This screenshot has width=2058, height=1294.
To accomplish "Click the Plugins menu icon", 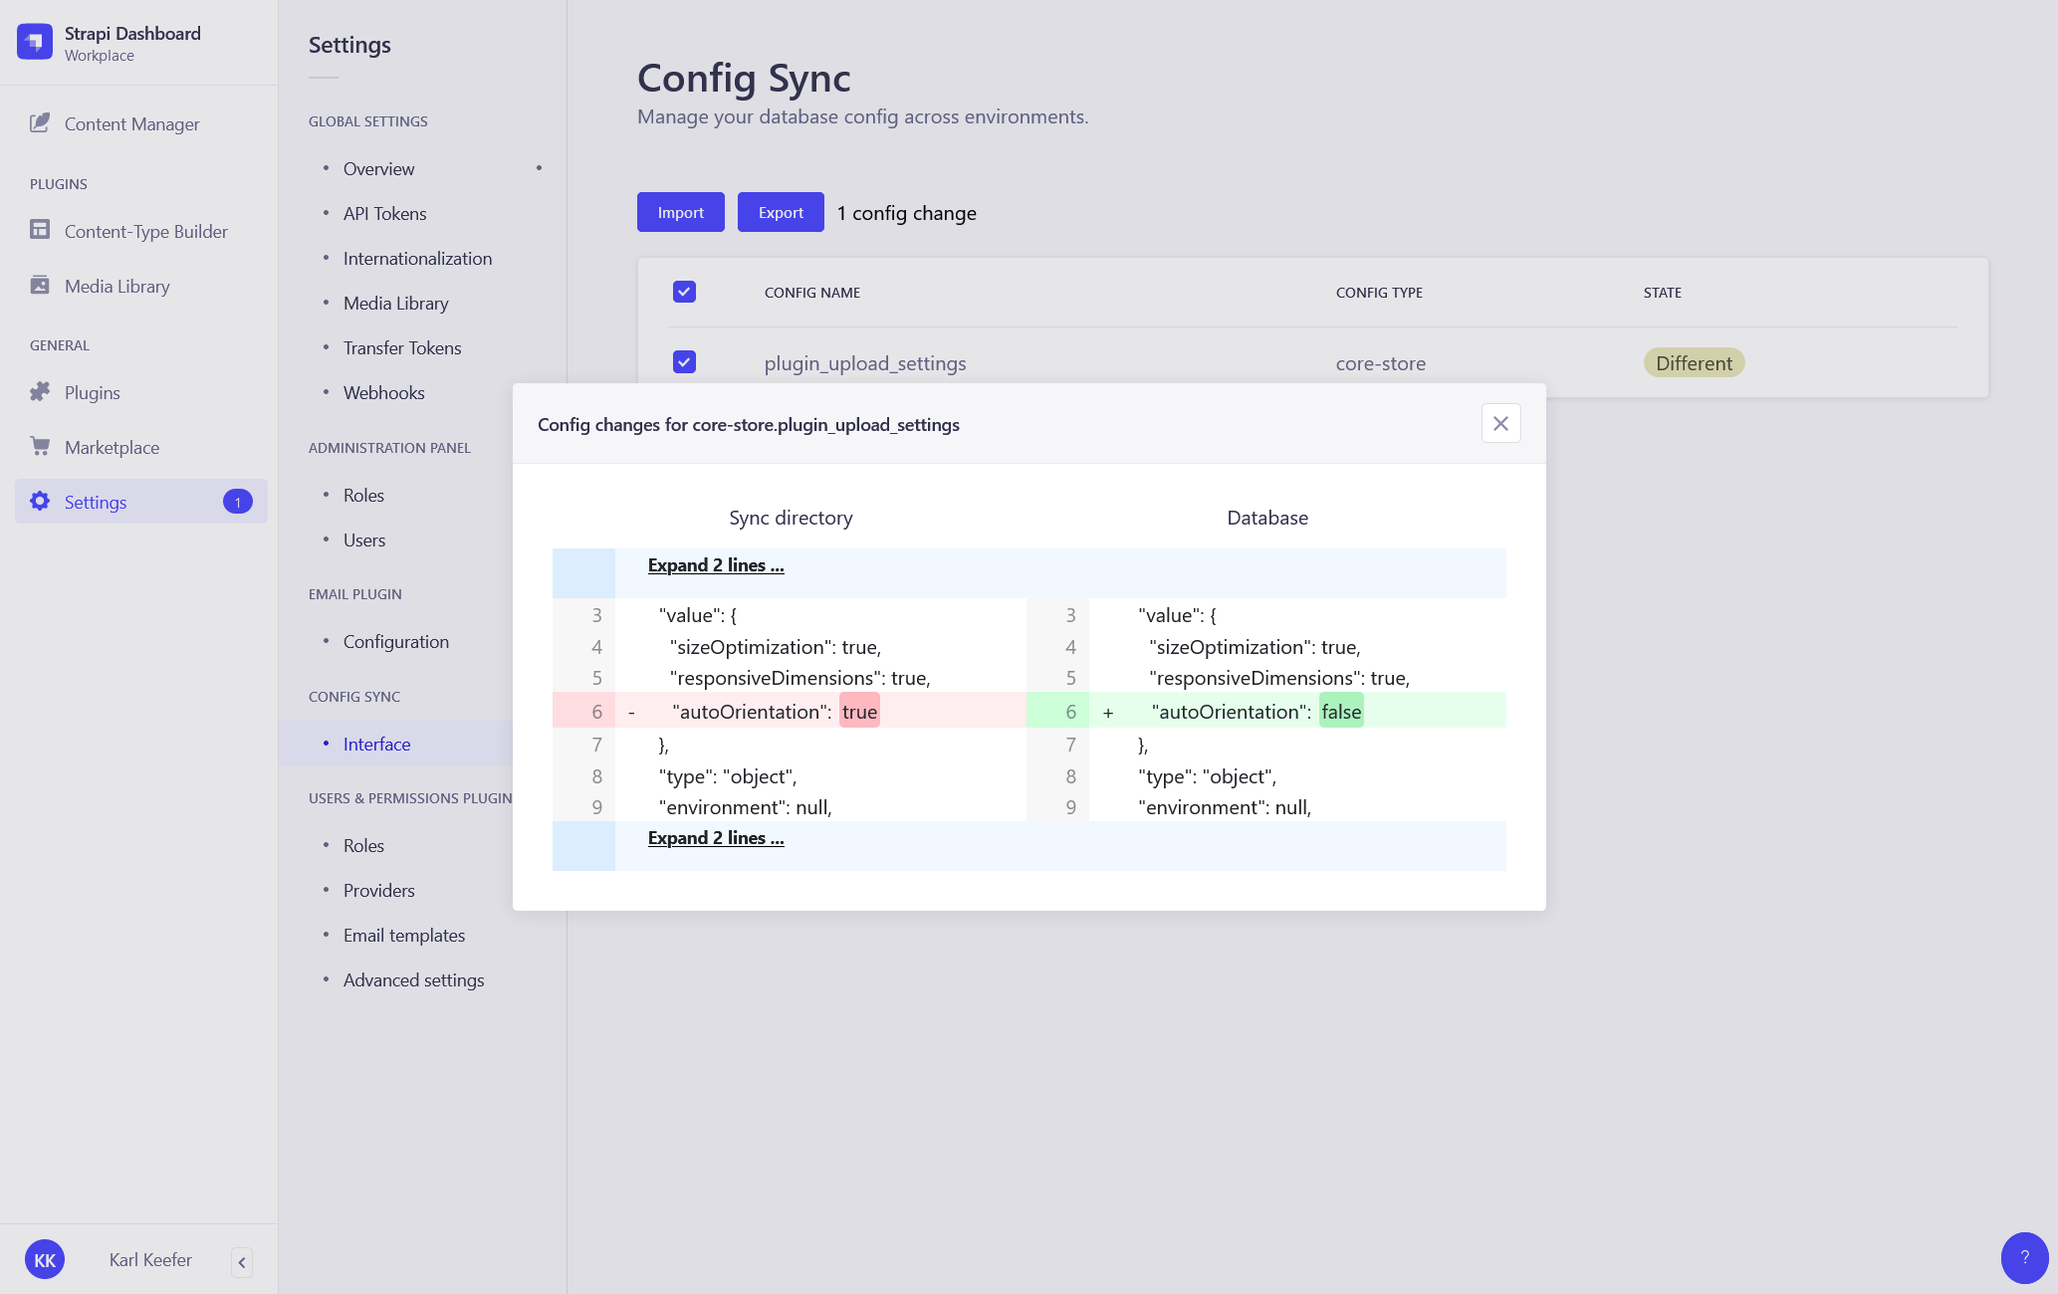I will tap(40, 392).
